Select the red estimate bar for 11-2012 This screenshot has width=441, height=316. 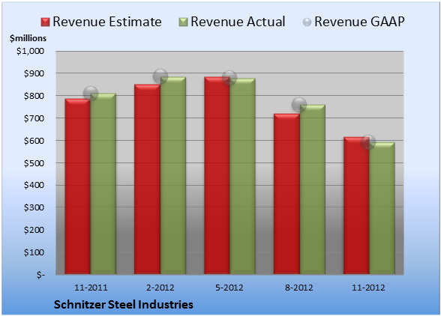click(x=356, y=205)
